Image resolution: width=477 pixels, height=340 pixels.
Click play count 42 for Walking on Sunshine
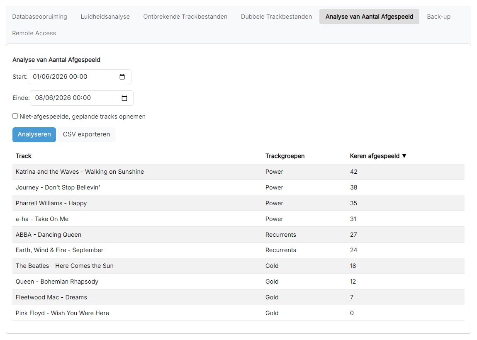tap(353, 172)
